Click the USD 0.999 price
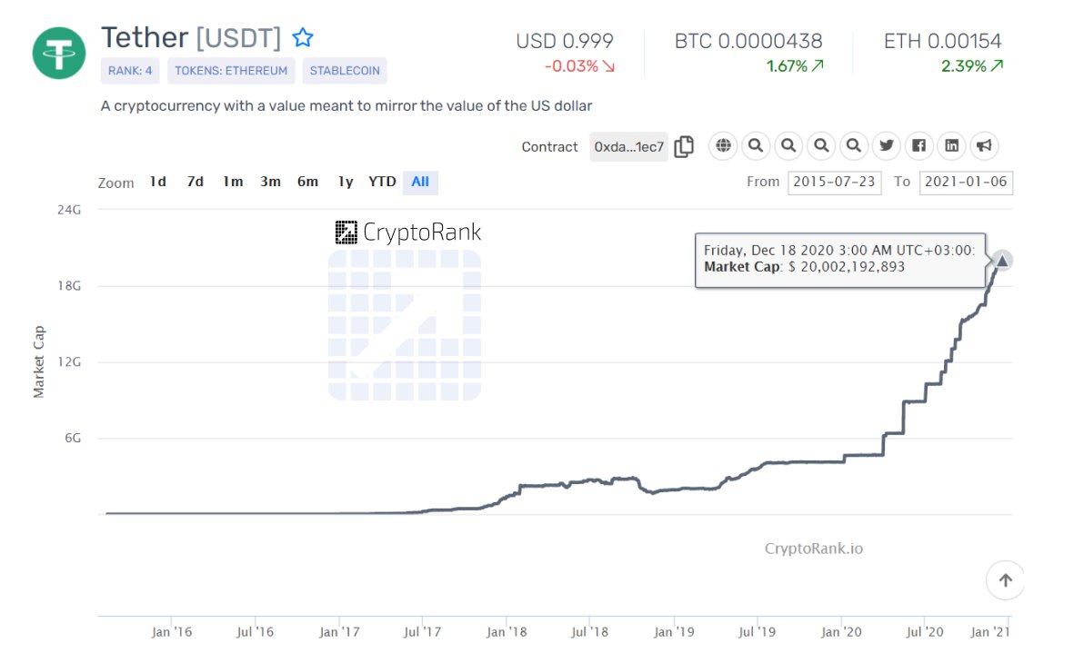The width and height of the screenshot is (1084, 653). point(565,42)
